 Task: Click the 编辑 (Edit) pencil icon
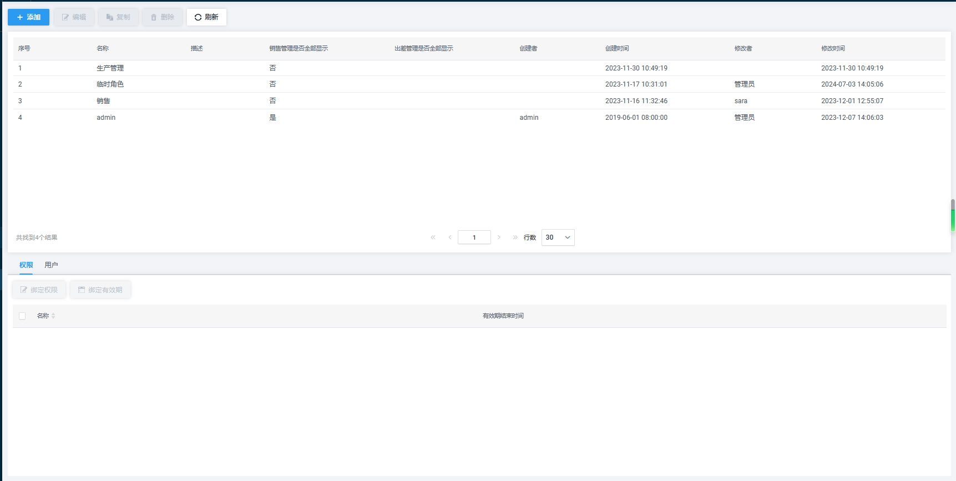tap(65, 17)
